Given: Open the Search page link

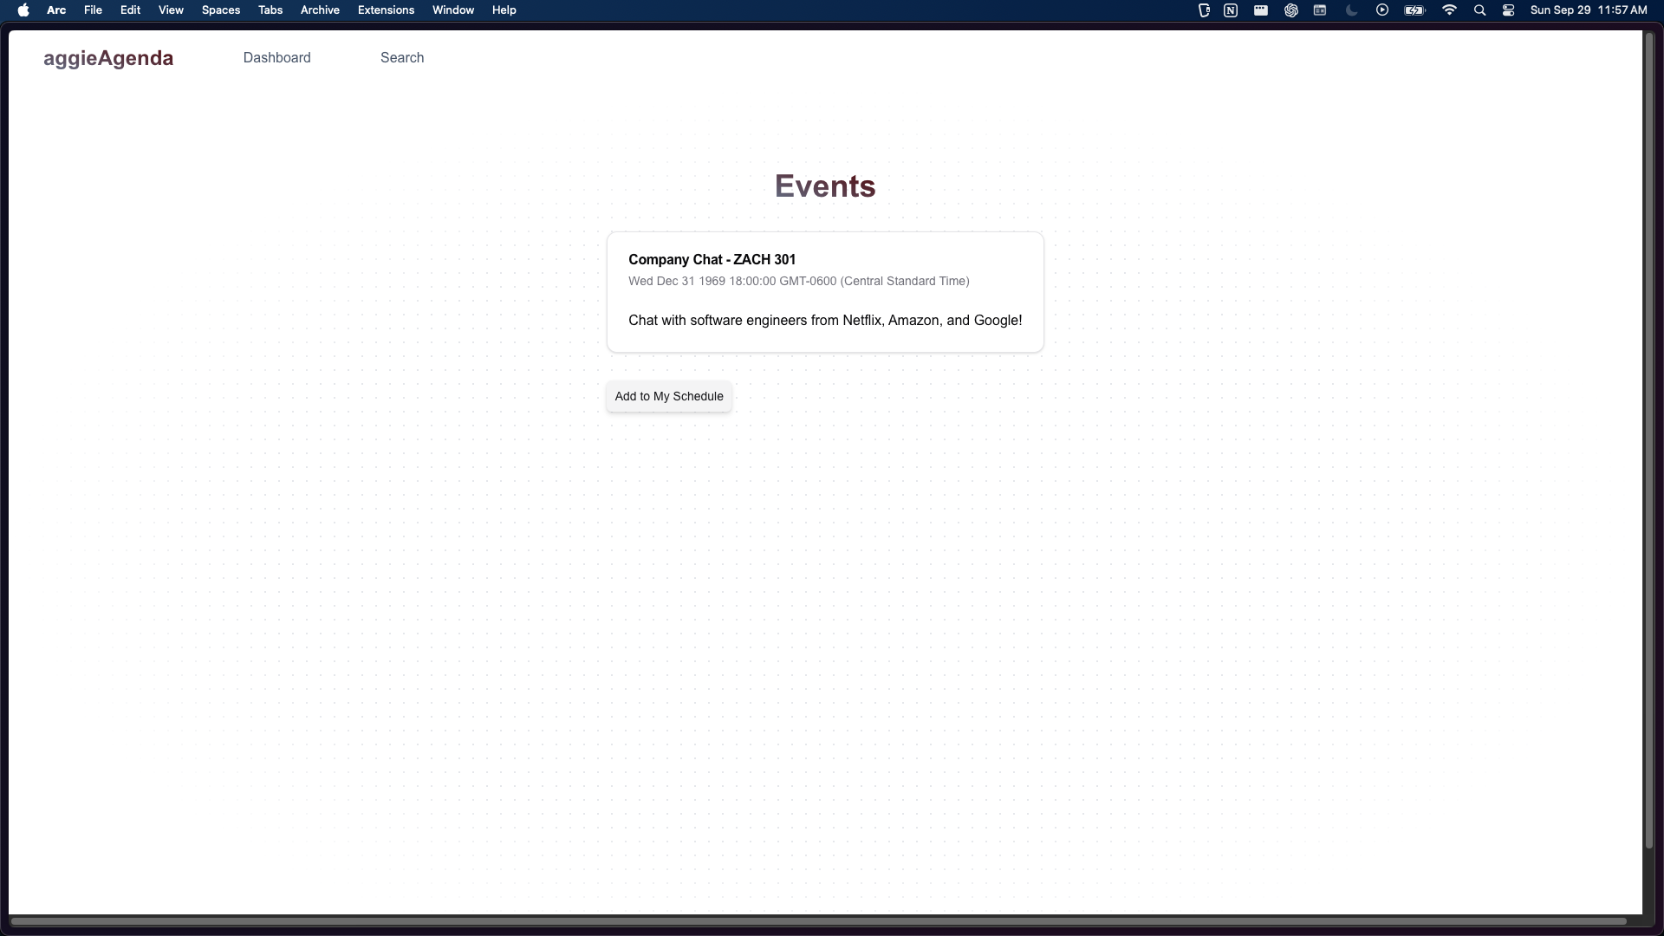Looking at the screenshot, I should click(x=402, y=58).
